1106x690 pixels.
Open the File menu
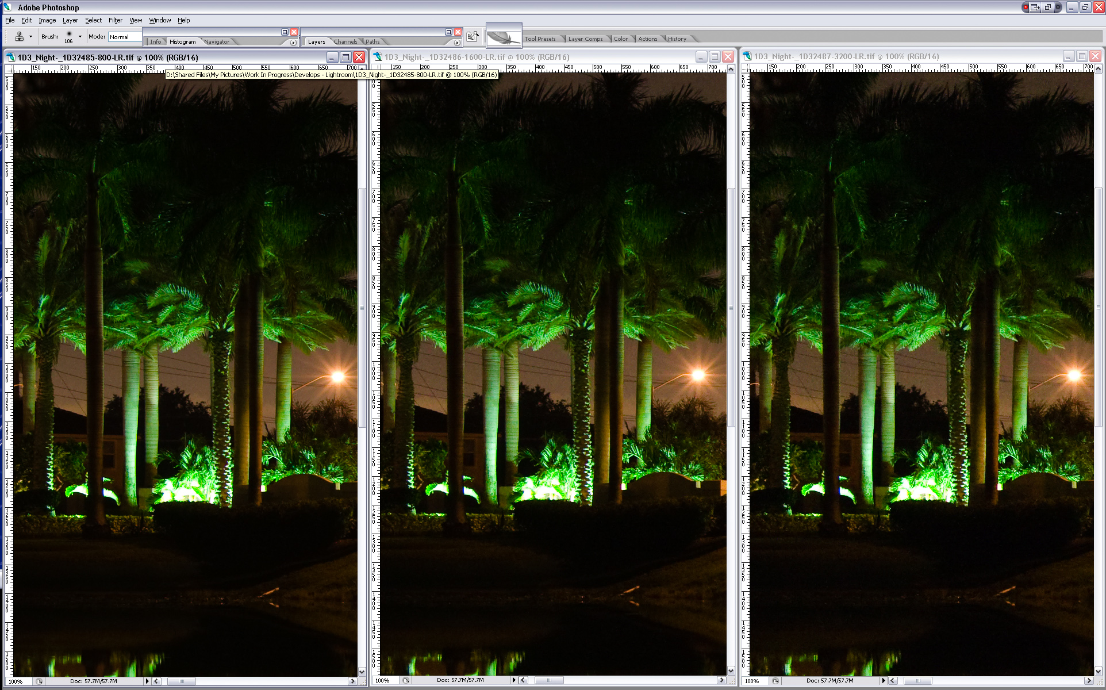pyautogui.click(x=10, y=20)
